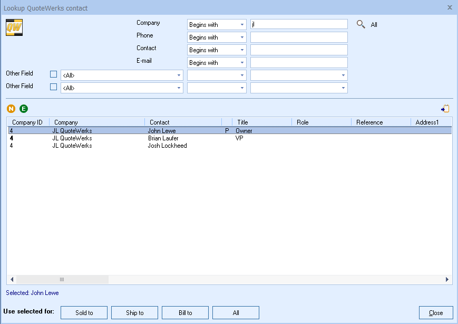Image resolution: width=458 pixels, height=324 pixels.
Task: Enable the first Other Field checkbox
Action: [53, 74]
